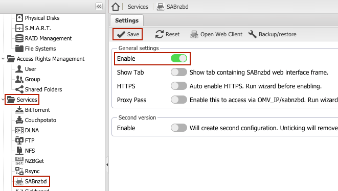Go to home via house icon
The height and width of the screenshot is (191, 338).
coord(116,7)
